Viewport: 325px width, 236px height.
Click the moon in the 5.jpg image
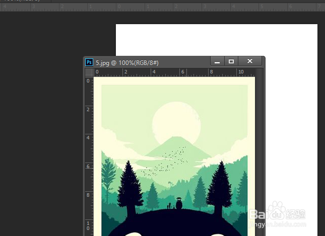click(x=176, y=123)
